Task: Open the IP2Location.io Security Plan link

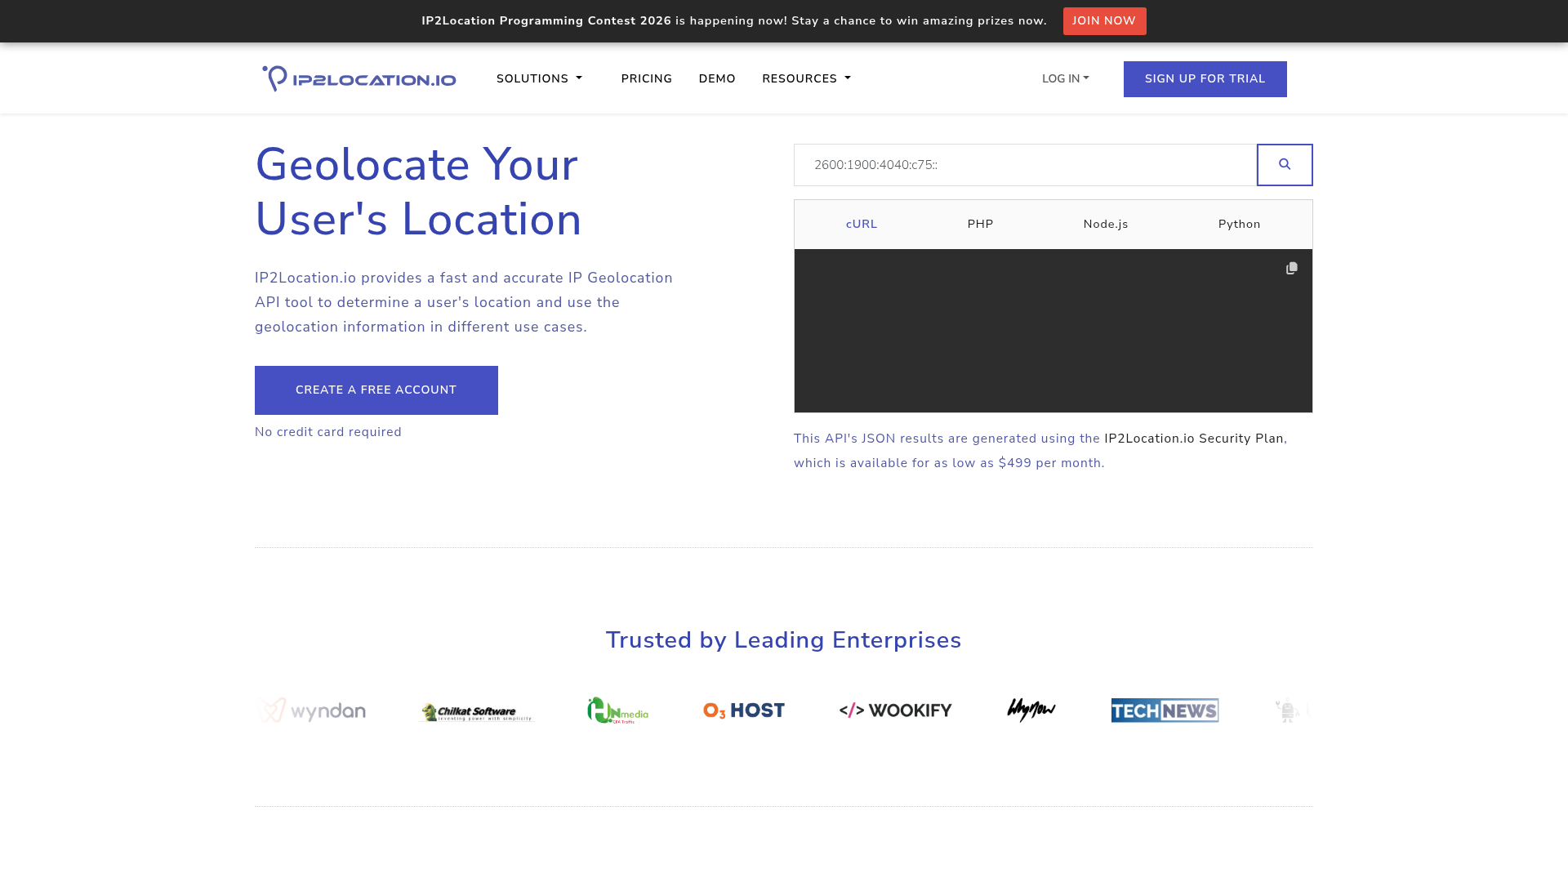Action: (1194, 439)
